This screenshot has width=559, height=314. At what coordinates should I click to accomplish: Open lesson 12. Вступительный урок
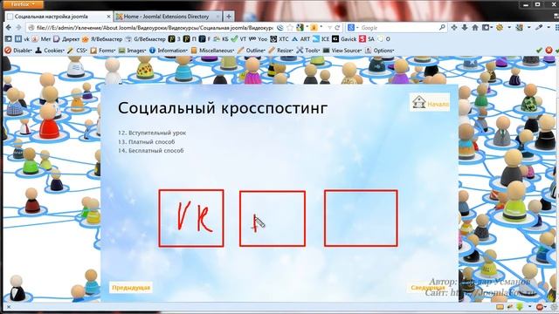tap(152, 133)
